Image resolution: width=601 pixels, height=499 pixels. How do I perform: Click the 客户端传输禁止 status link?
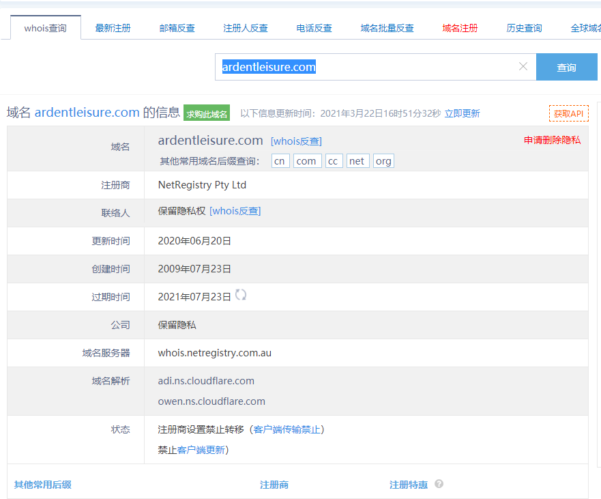287,429
